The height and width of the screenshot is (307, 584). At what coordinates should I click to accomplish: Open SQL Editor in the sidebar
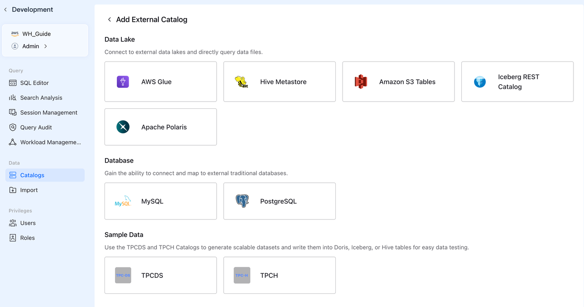tap(34, 83)
